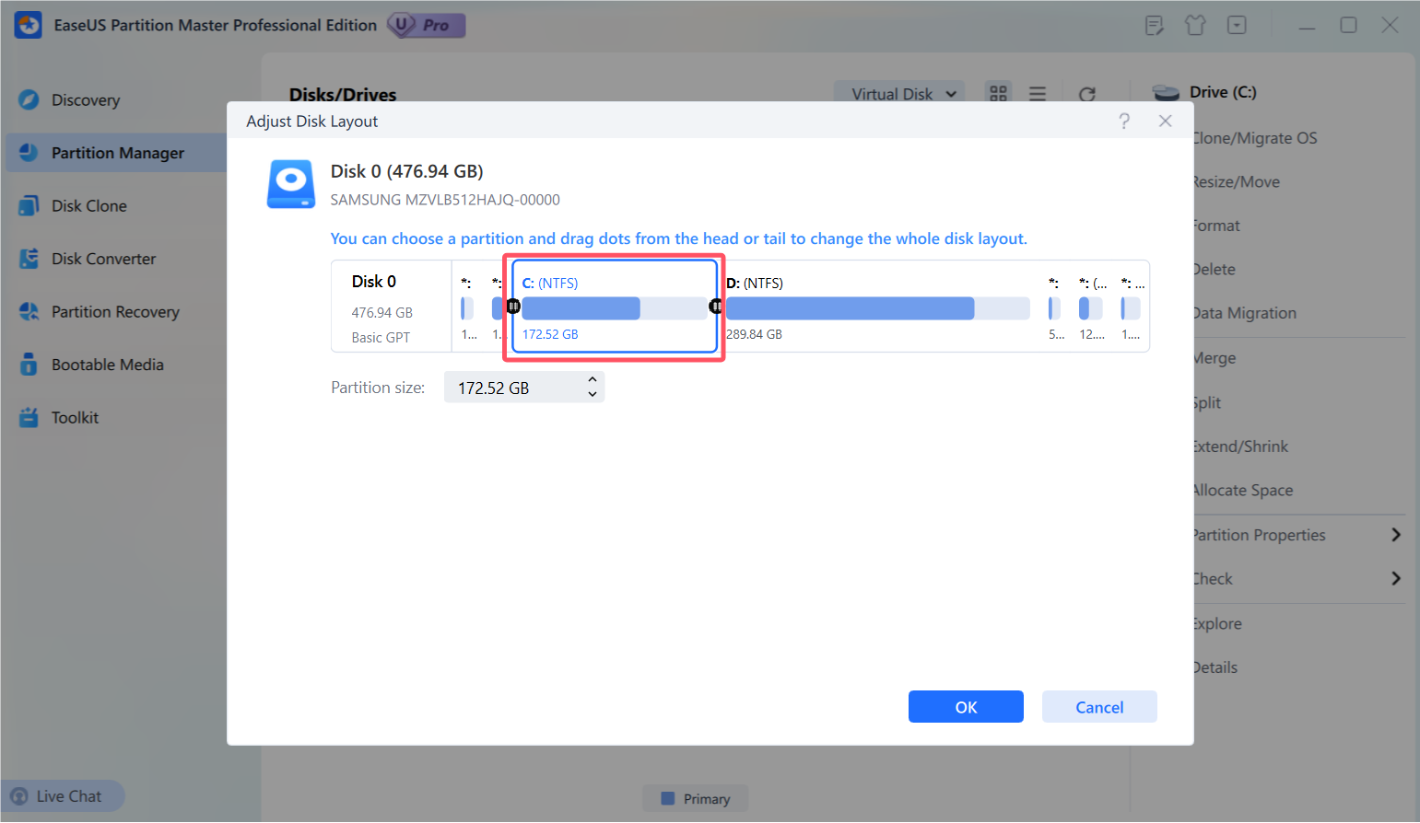Open Toolkit via its sidebar icon
Image resolution: width=1420 pixels, height=823 pixels.
tap(29, 417)
